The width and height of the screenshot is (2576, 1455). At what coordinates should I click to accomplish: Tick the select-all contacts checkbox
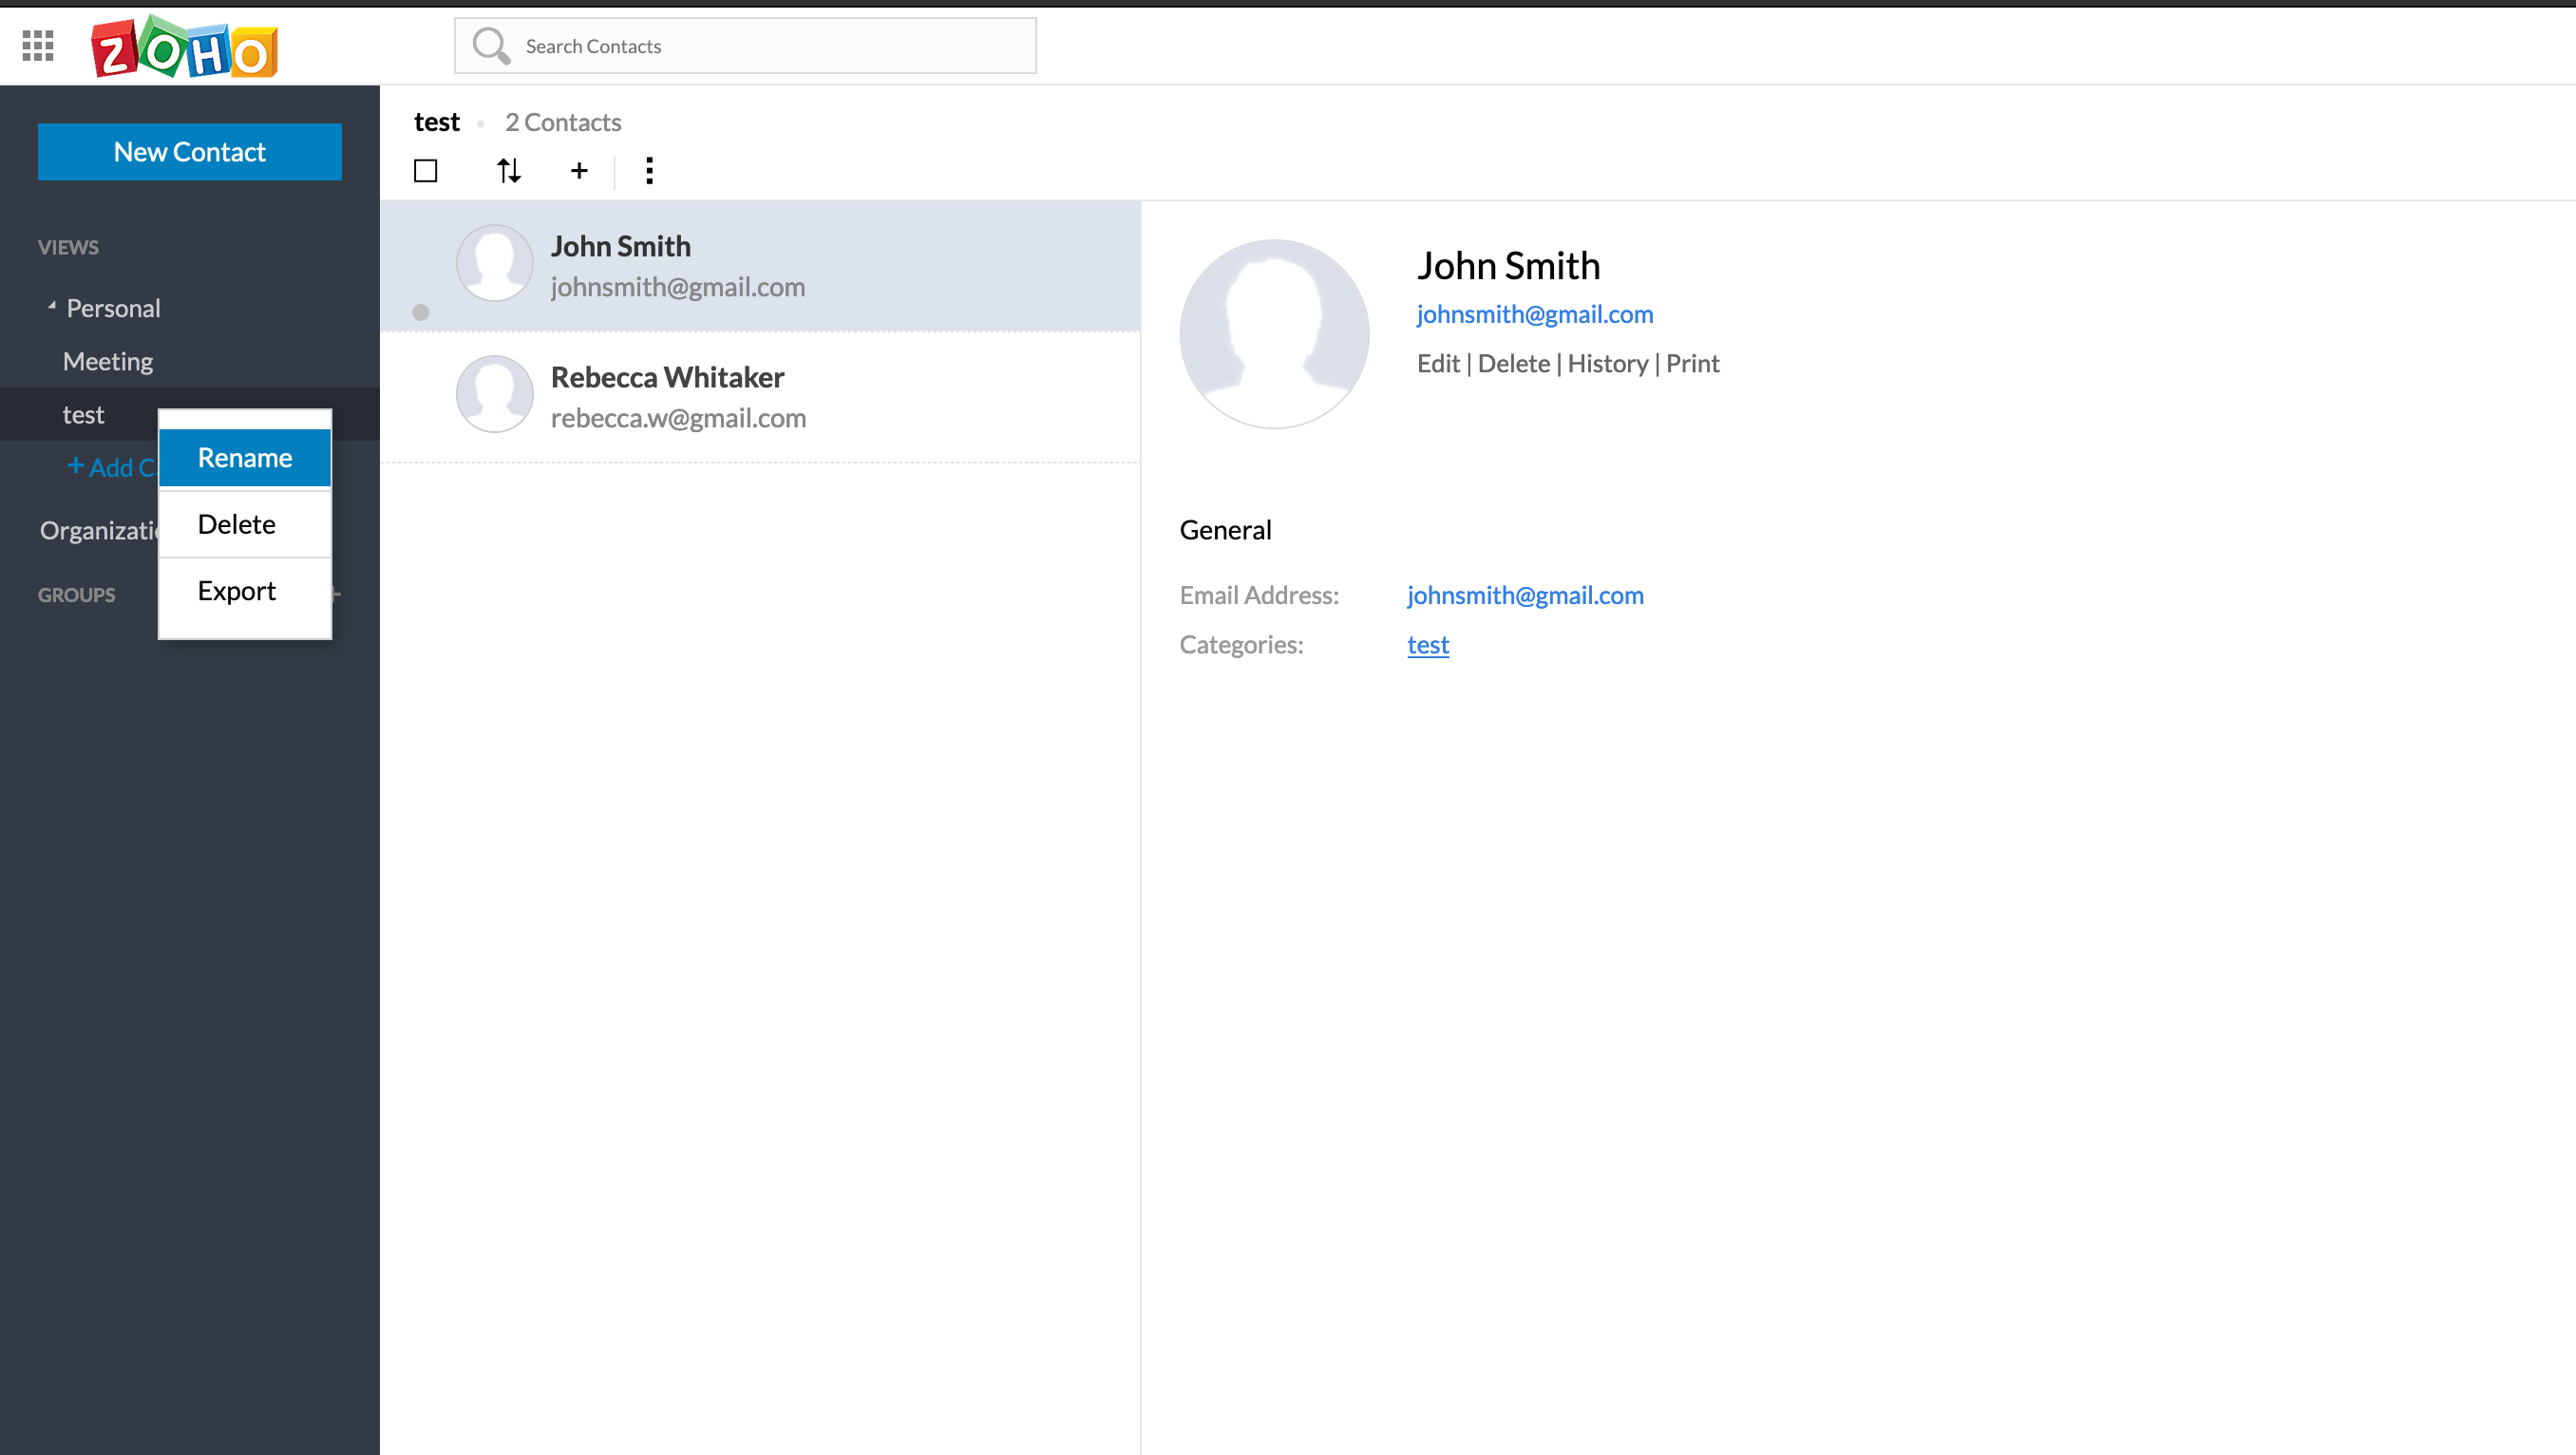(425, 171)
